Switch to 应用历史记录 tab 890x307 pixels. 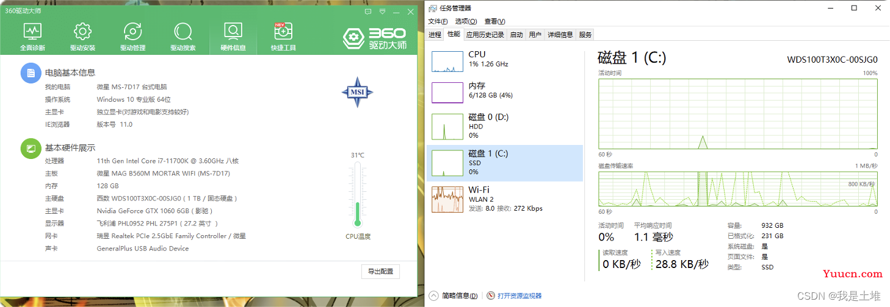485,35
